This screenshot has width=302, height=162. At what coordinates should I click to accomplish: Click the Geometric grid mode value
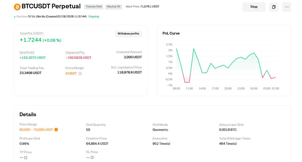(160, 130)
